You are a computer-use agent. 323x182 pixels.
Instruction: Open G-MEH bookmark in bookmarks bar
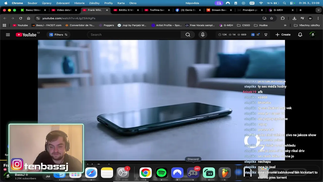click(x=226, y=25)
